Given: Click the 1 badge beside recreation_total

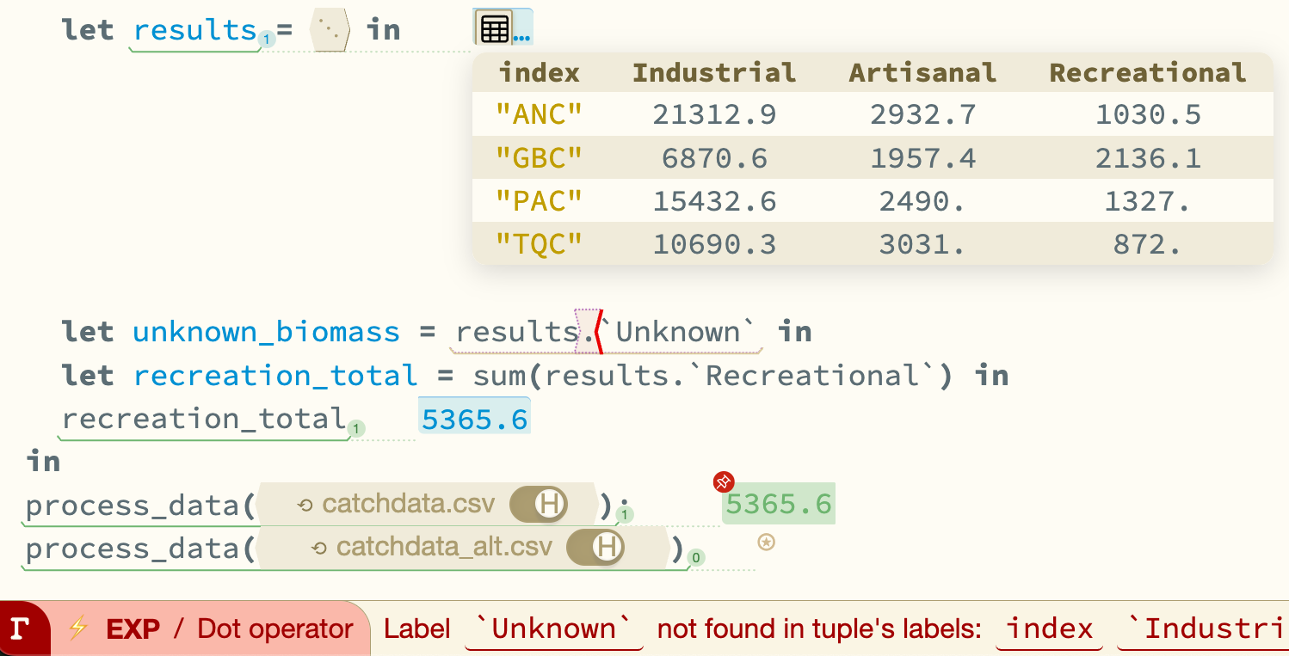Looking at the screenshot, I should pyautogui.click(x=357, y=427).
